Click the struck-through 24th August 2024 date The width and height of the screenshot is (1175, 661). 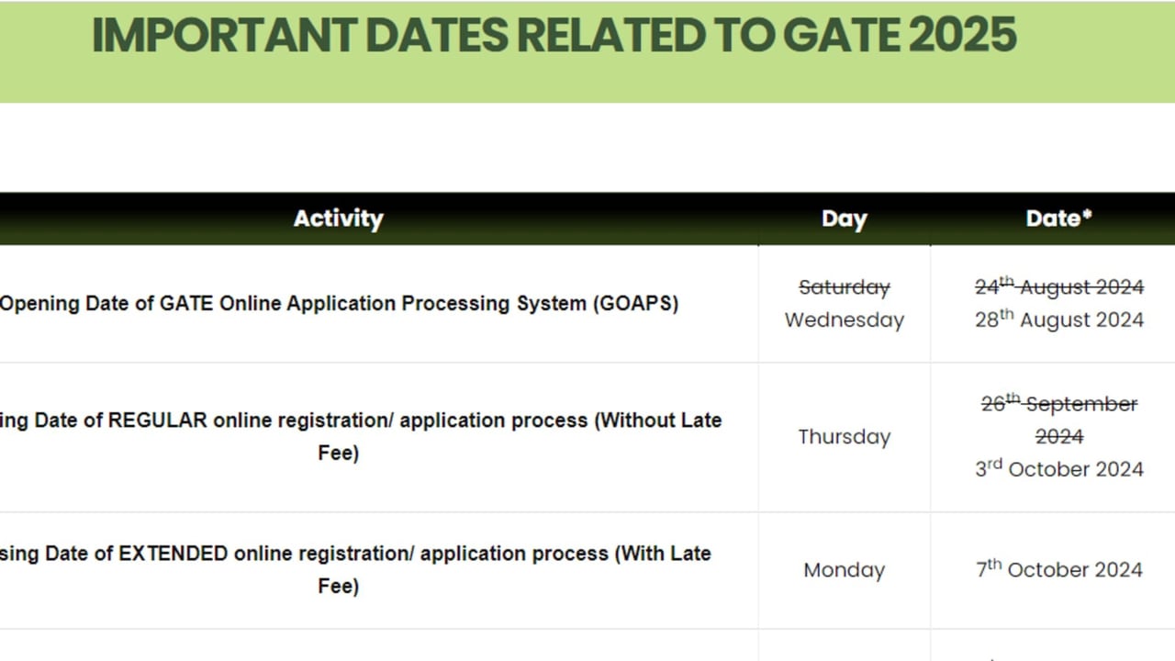[x=1058, y=286]
